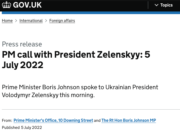Viewport: 180px width, 132px height.
Task: Expand the Topics menu chevron
Action: [157, 5]
